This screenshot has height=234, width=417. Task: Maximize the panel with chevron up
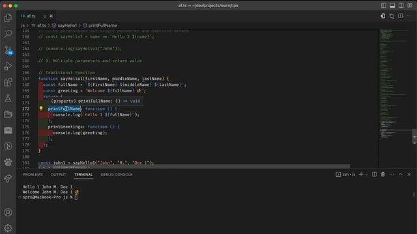[x=400, y=174]
